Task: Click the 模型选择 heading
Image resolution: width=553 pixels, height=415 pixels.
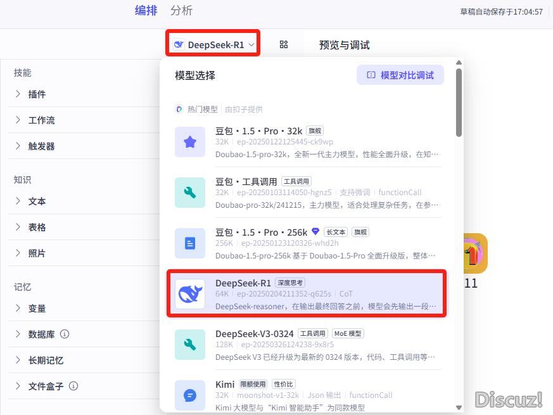Action: pyautogui.click(x=195, y=75)
